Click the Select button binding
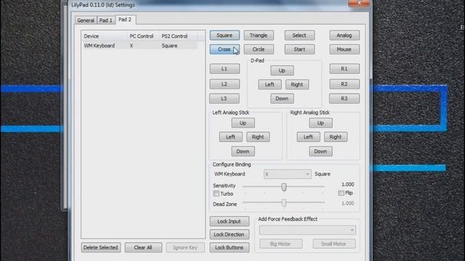The image size is (465, 261). (x=299, y=36)
